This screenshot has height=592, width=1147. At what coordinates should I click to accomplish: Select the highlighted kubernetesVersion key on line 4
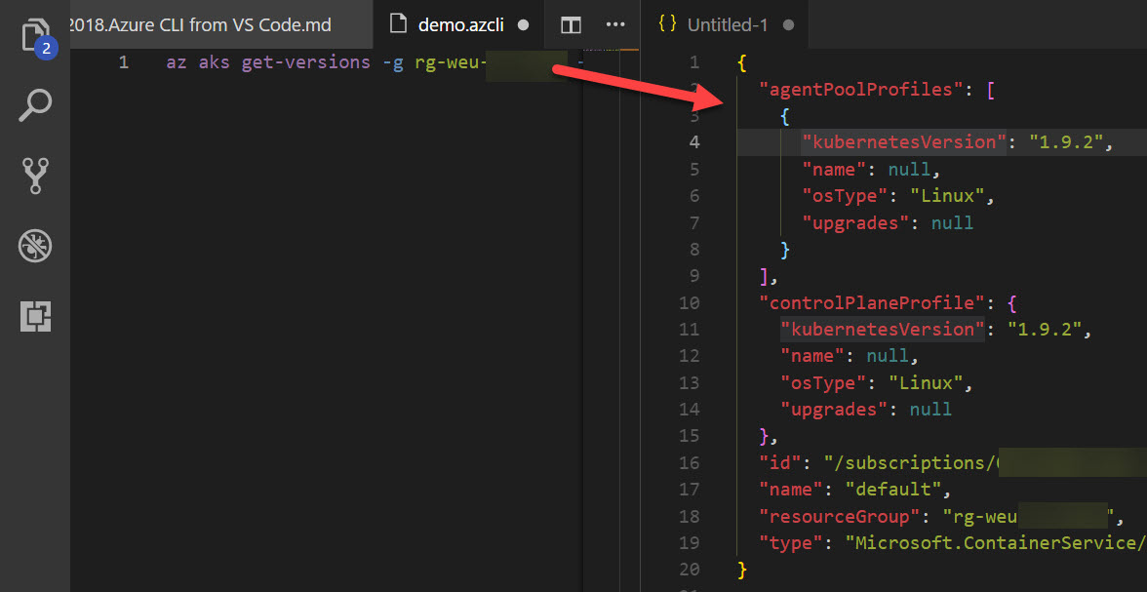902,141
